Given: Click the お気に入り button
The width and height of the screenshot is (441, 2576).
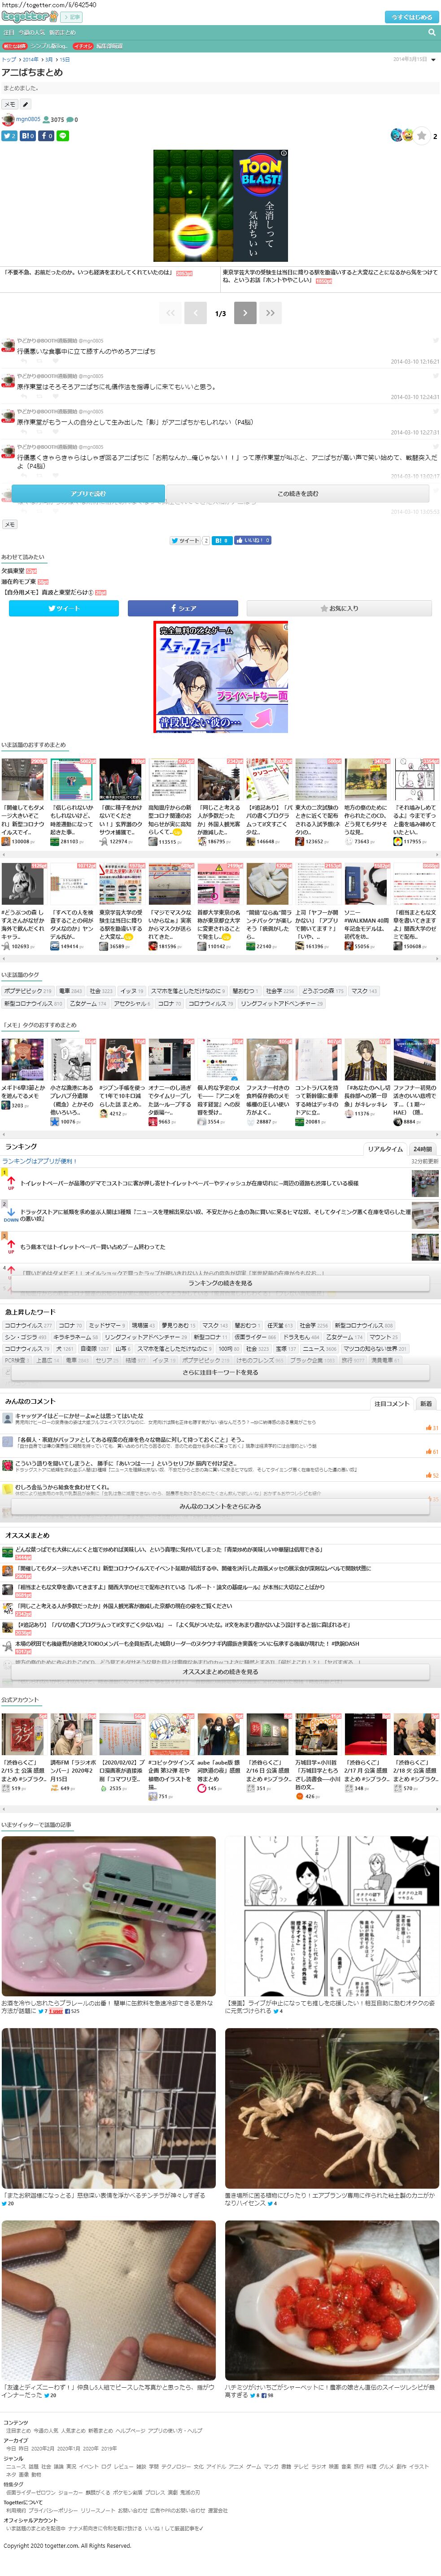Looking at the screenshot, I should point(343,608).
